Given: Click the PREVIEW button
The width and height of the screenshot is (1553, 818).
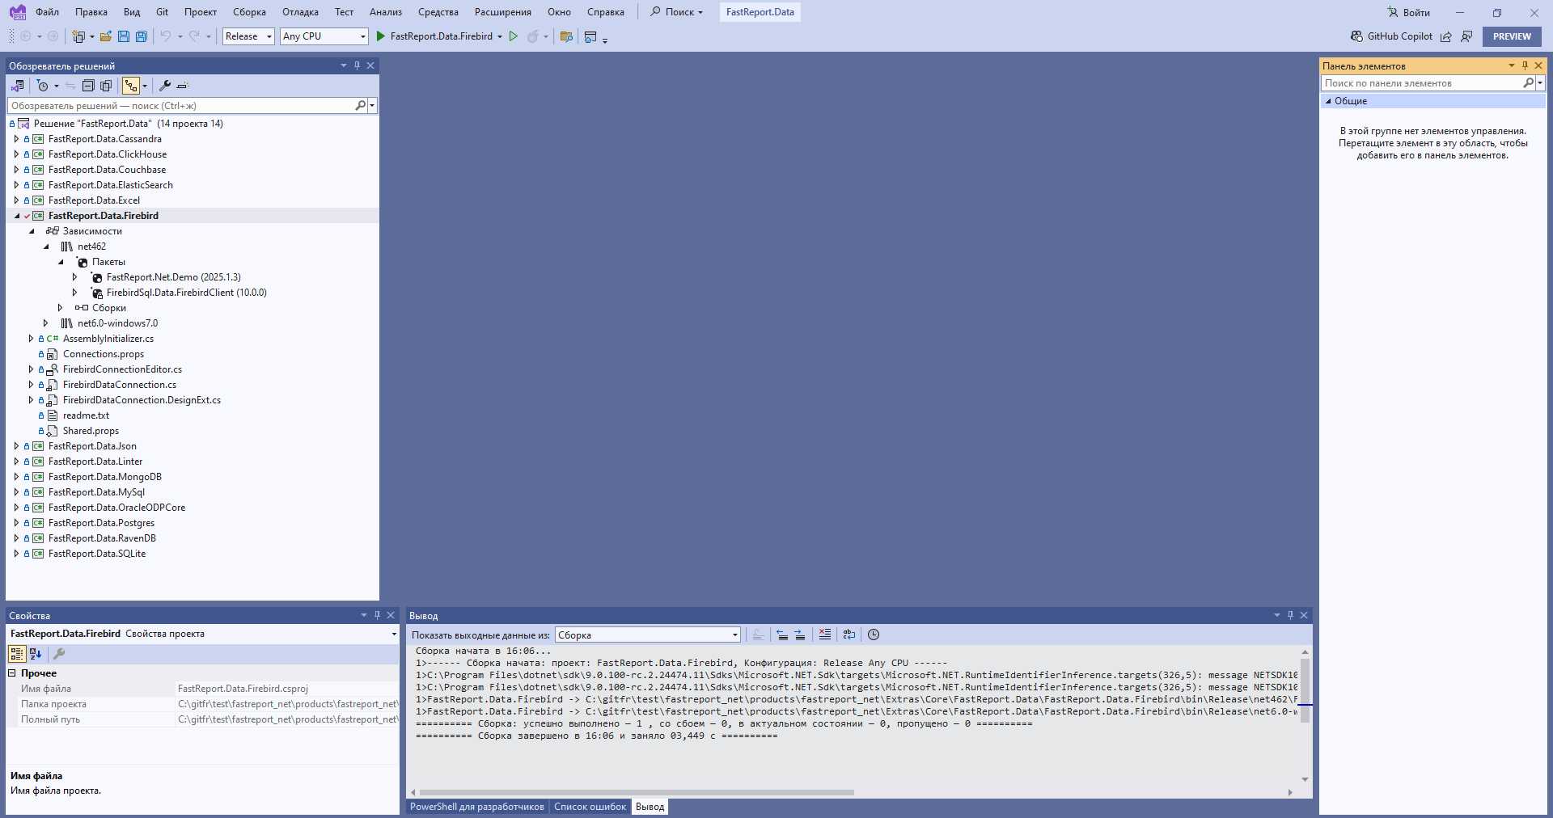Looking at the screenshot, I should (x=1512, y=36).
